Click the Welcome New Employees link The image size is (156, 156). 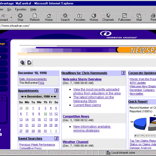[x=143, y=86]
